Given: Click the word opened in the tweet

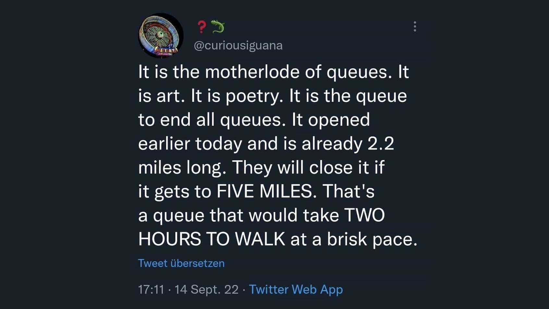Looking at the screenshot, I should (x=338, y=120).
